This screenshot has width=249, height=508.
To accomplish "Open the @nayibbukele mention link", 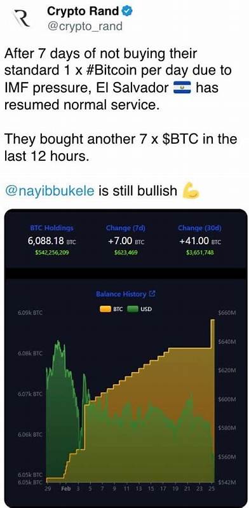I will pyautogui.click(x=49, y=191).
